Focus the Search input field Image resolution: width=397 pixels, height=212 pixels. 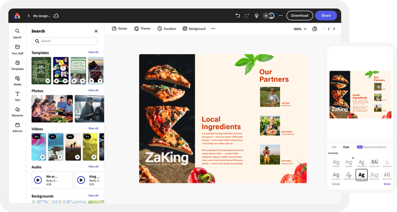(x=65, y=41)
